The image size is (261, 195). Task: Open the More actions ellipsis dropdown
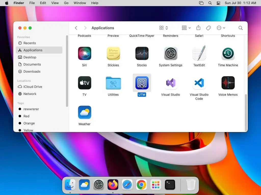tap(221, 28)
